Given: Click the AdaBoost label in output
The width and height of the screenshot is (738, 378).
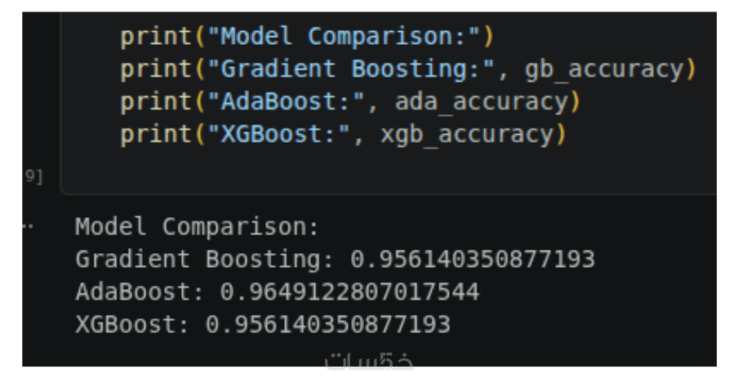Looking at the screenshot, I should 140,292.
